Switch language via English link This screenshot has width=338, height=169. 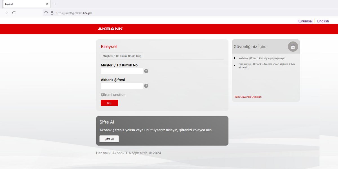[323, 21]
